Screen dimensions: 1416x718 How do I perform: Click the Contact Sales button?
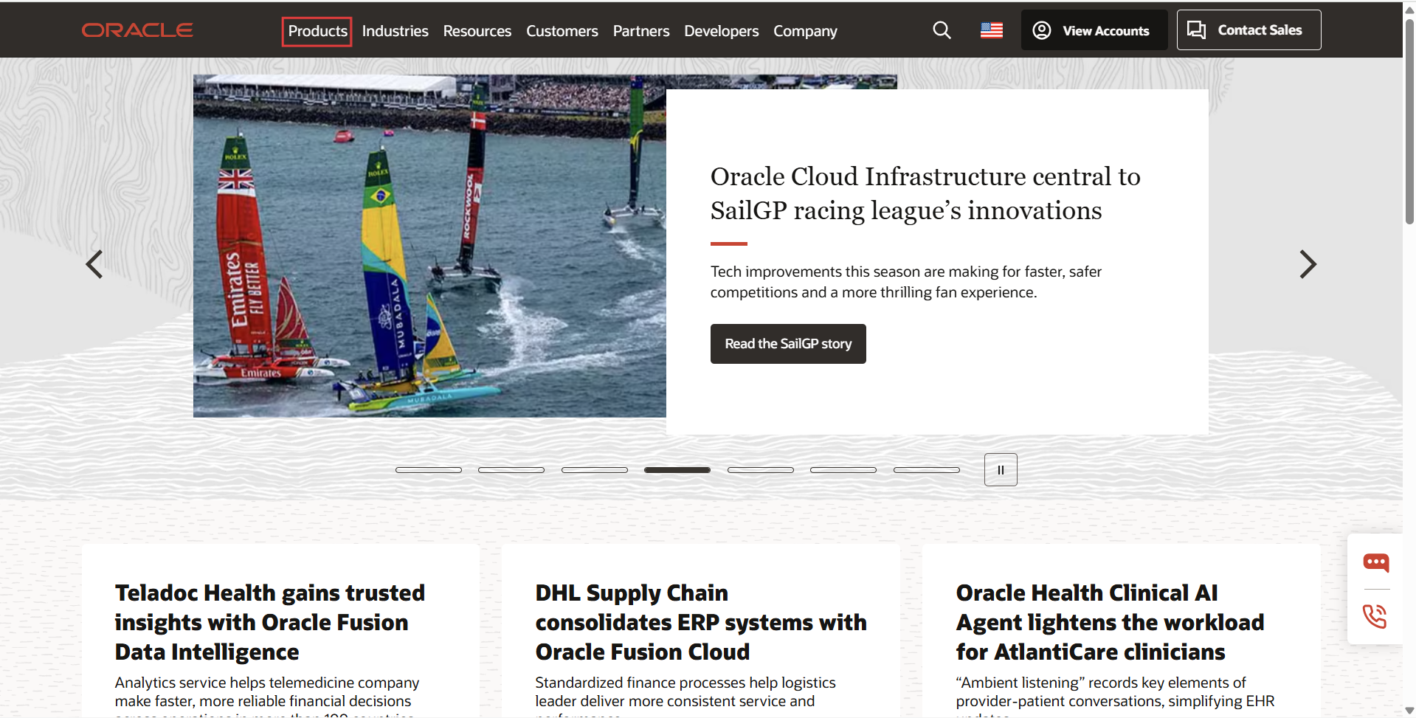[x=1249, y=30]
